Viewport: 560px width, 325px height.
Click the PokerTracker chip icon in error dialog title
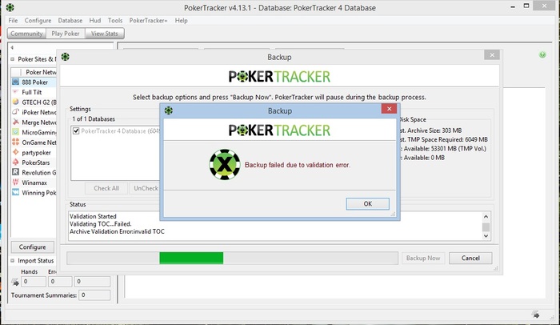pos(169,110)
